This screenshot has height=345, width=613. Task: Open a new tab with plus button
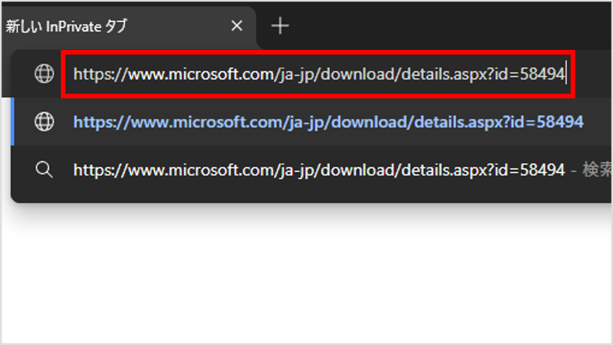[280, 26]
